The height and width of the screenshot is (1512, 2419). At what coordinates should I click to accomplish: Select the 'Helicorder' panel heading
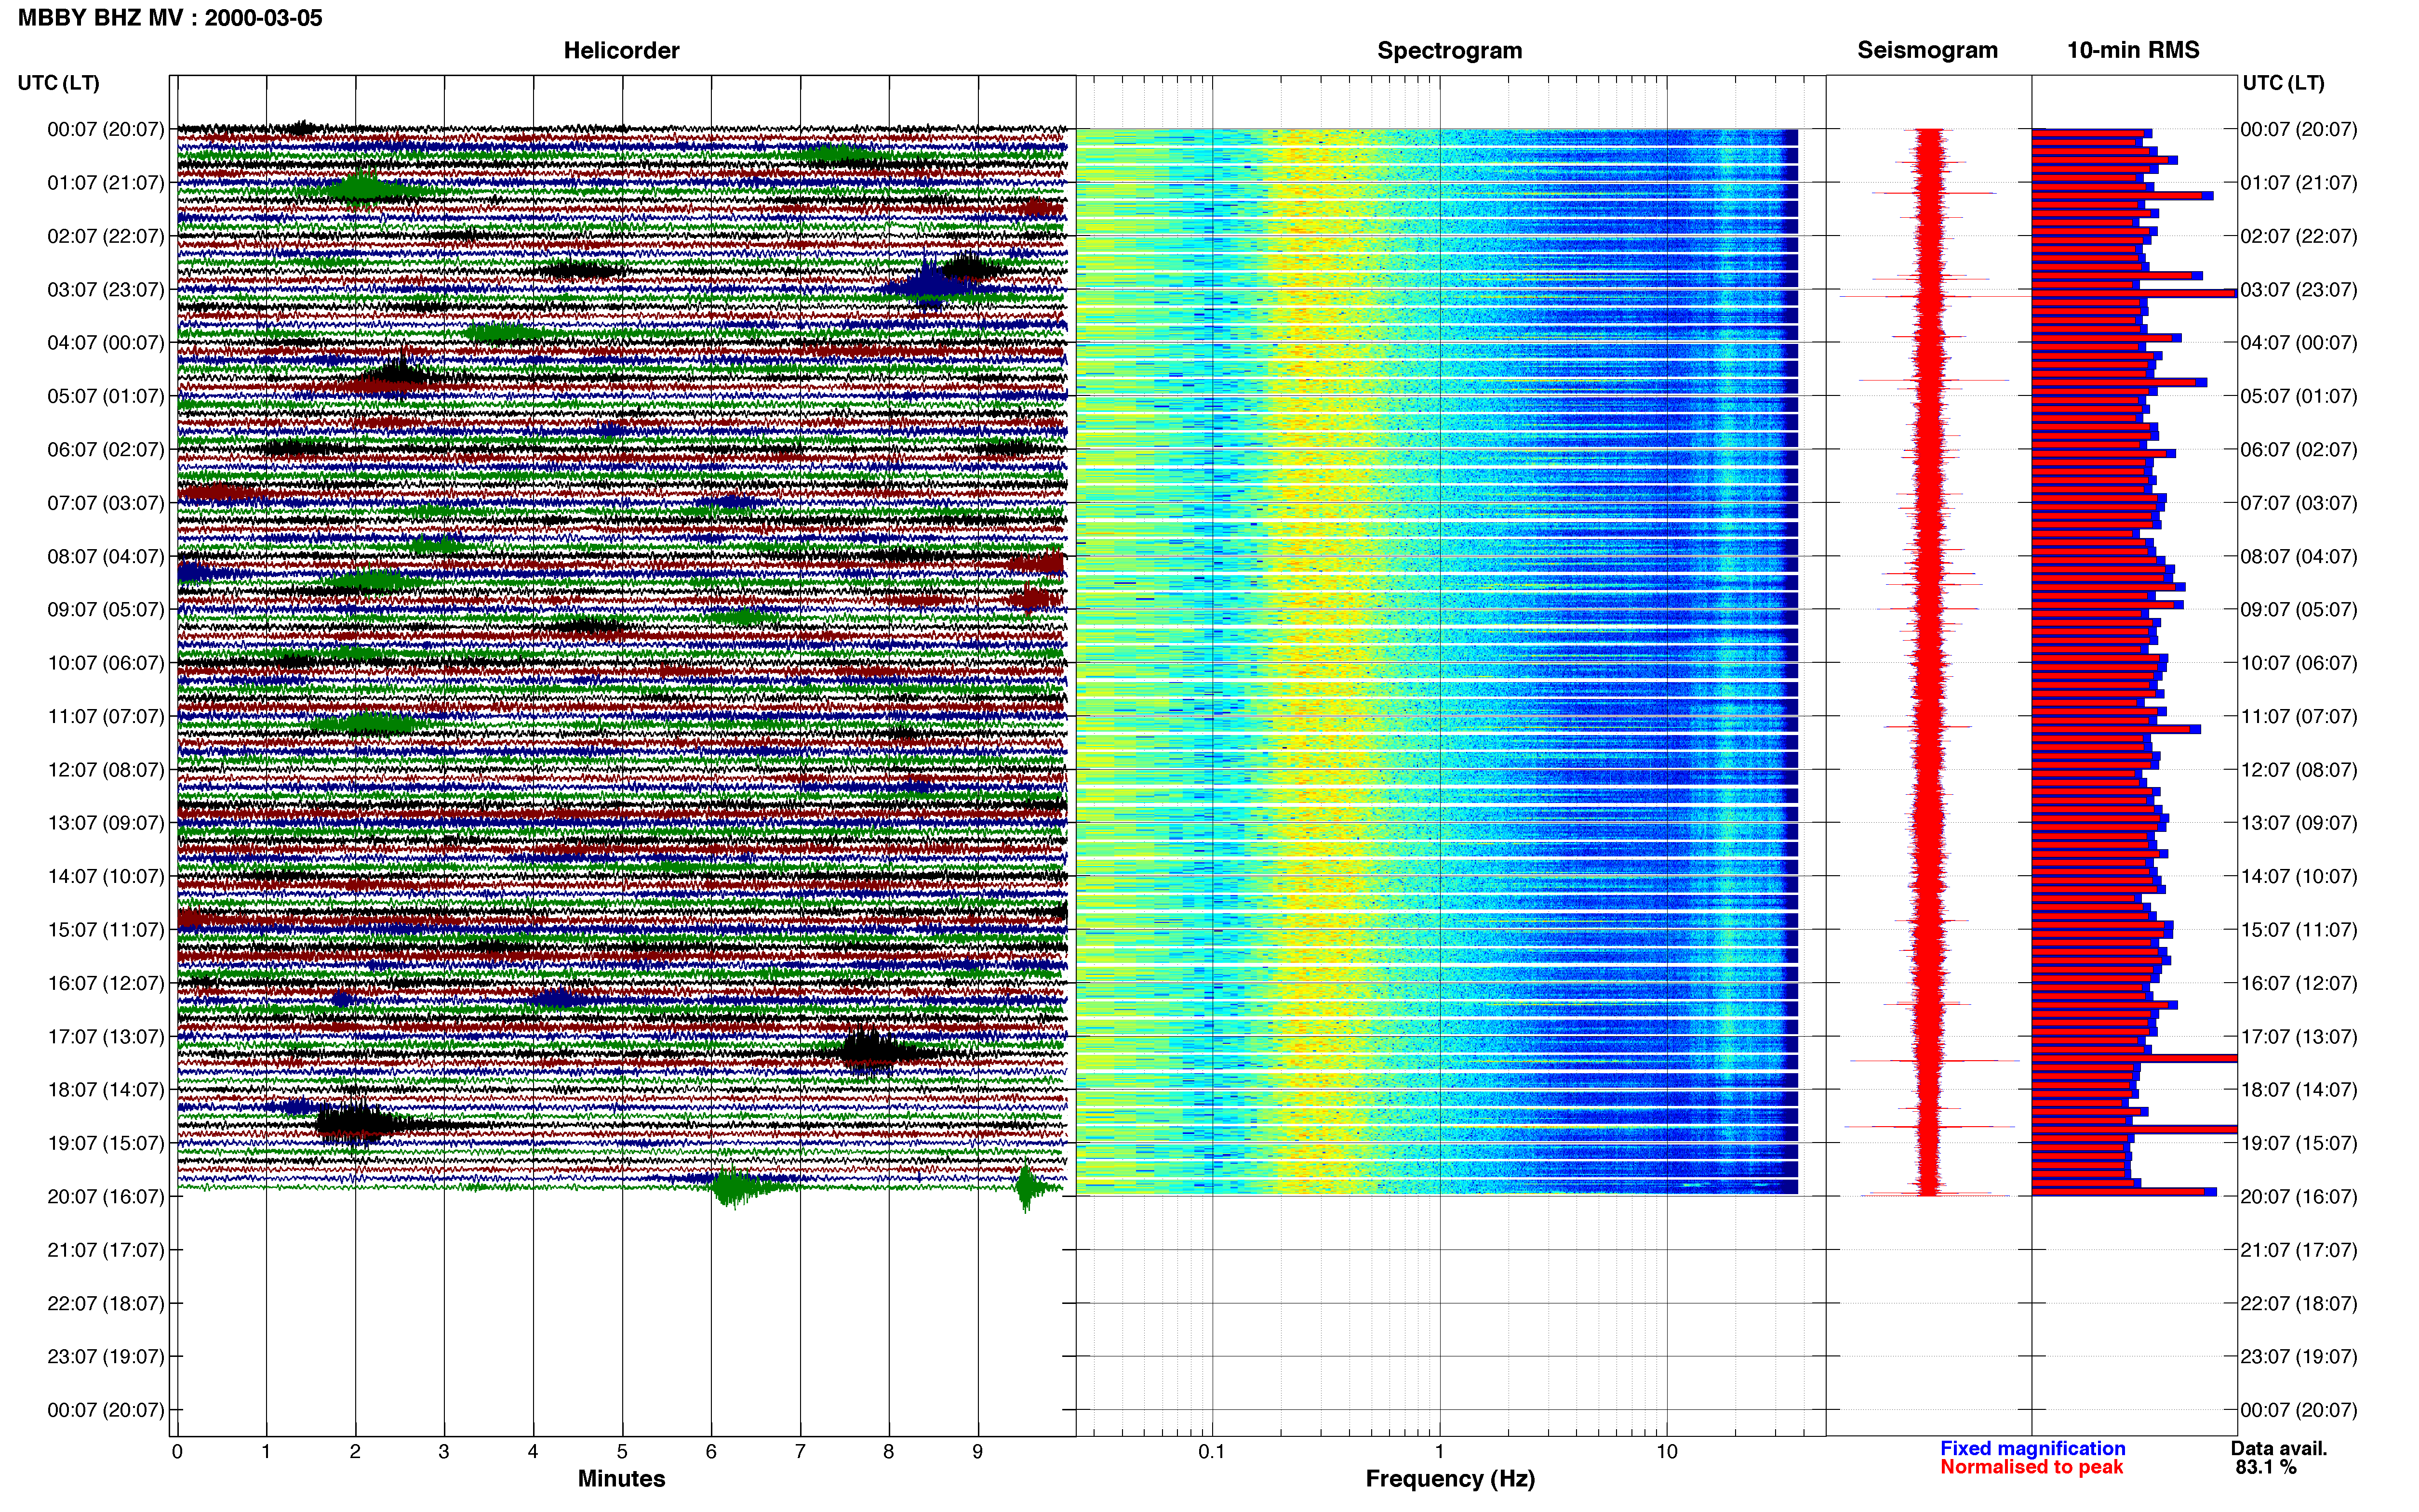621,50
